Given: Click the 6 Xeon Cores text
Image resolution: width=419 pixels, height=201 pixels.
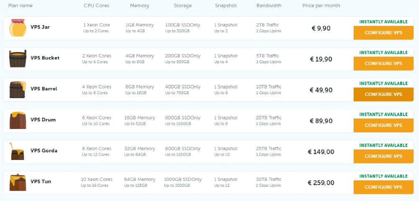Looking at the screenshot, I should 96,118.
